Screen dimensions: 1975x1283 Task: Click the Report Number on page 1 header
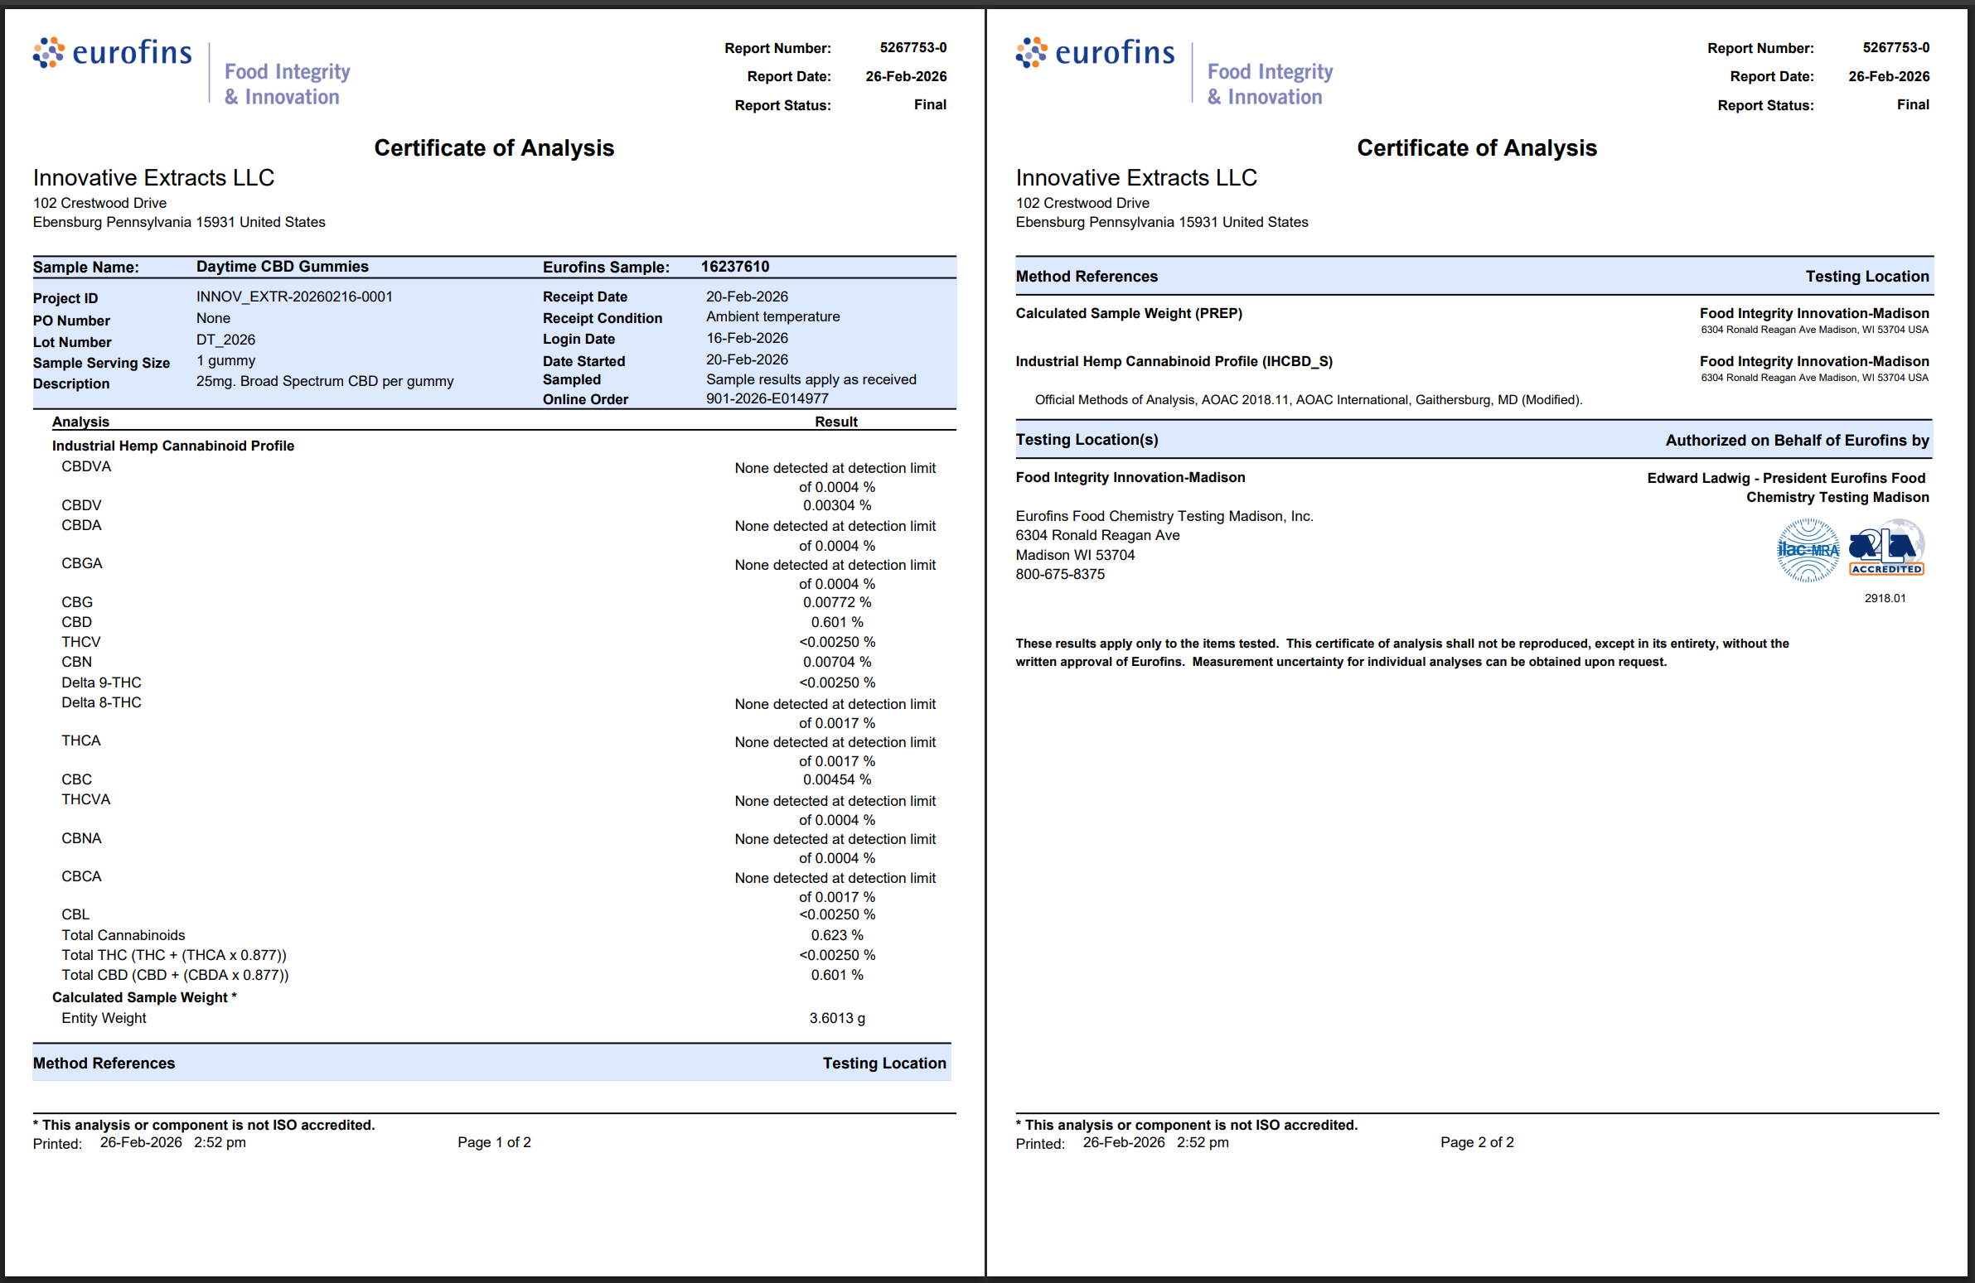(912, 47)
